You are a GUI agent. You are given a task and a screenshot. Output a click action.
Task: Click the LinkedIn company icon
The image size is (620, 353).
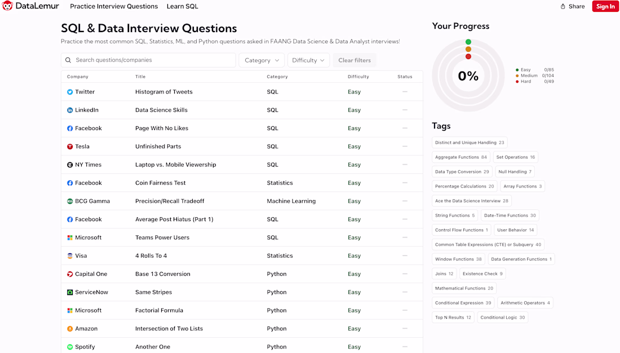(x=70, y=110)
